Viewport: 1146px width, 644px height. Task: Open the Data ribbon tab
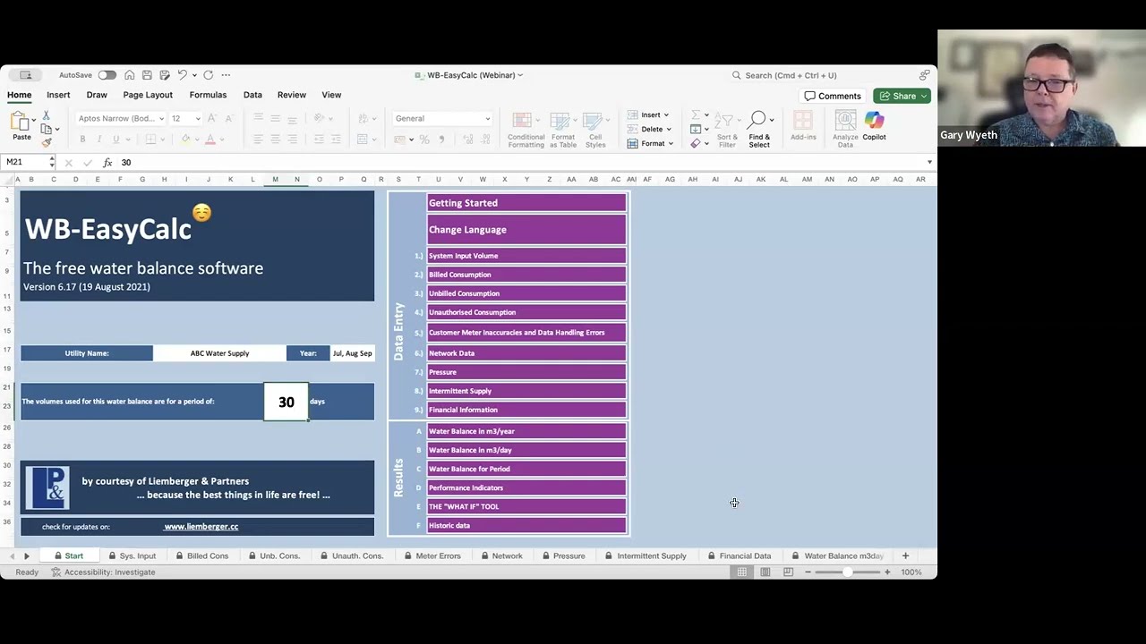pos(252,95)
